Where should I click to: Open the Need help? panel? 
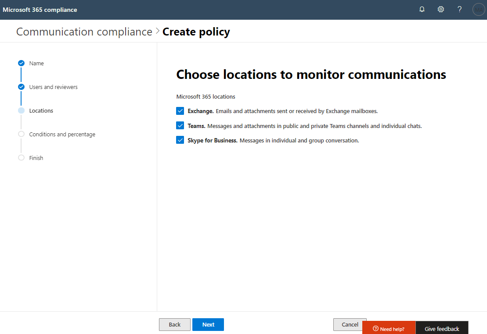pyautogui.click(x=389, y=328)
